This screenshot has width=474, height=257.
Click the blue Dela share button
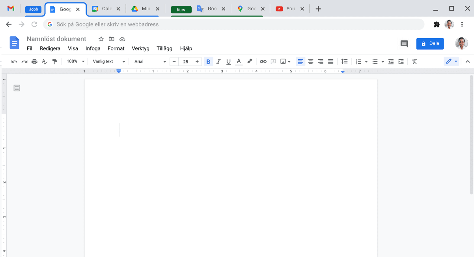pos(430,44)
